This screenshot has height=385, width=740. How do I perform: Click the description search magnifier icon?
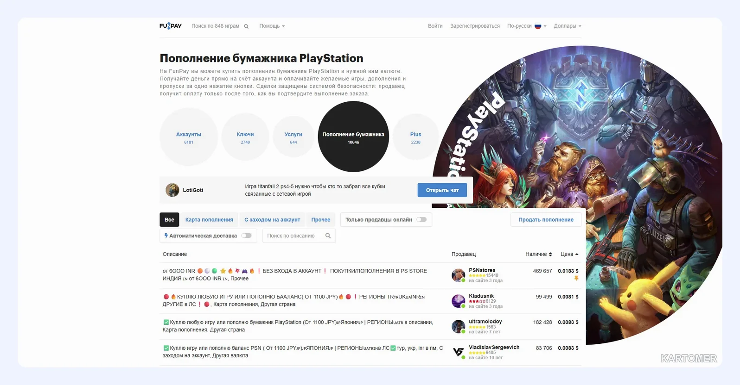point(328,236)
